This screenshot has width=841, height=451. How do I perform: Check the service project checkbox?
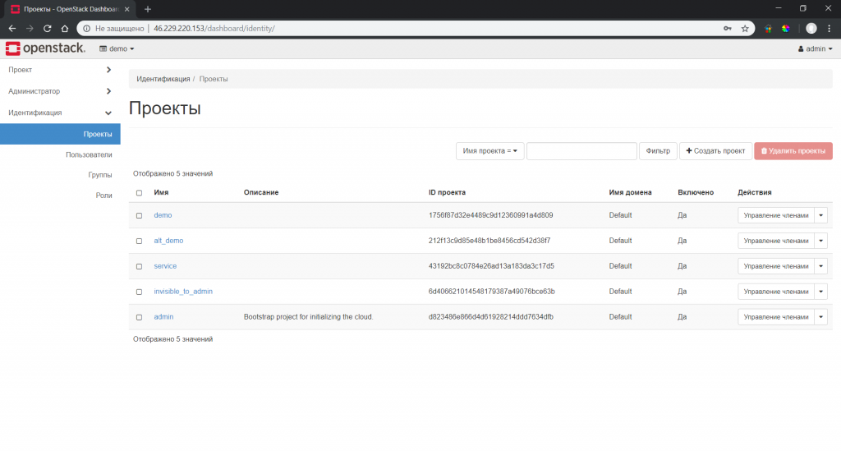pyautogui.click(x=139, y=266)
